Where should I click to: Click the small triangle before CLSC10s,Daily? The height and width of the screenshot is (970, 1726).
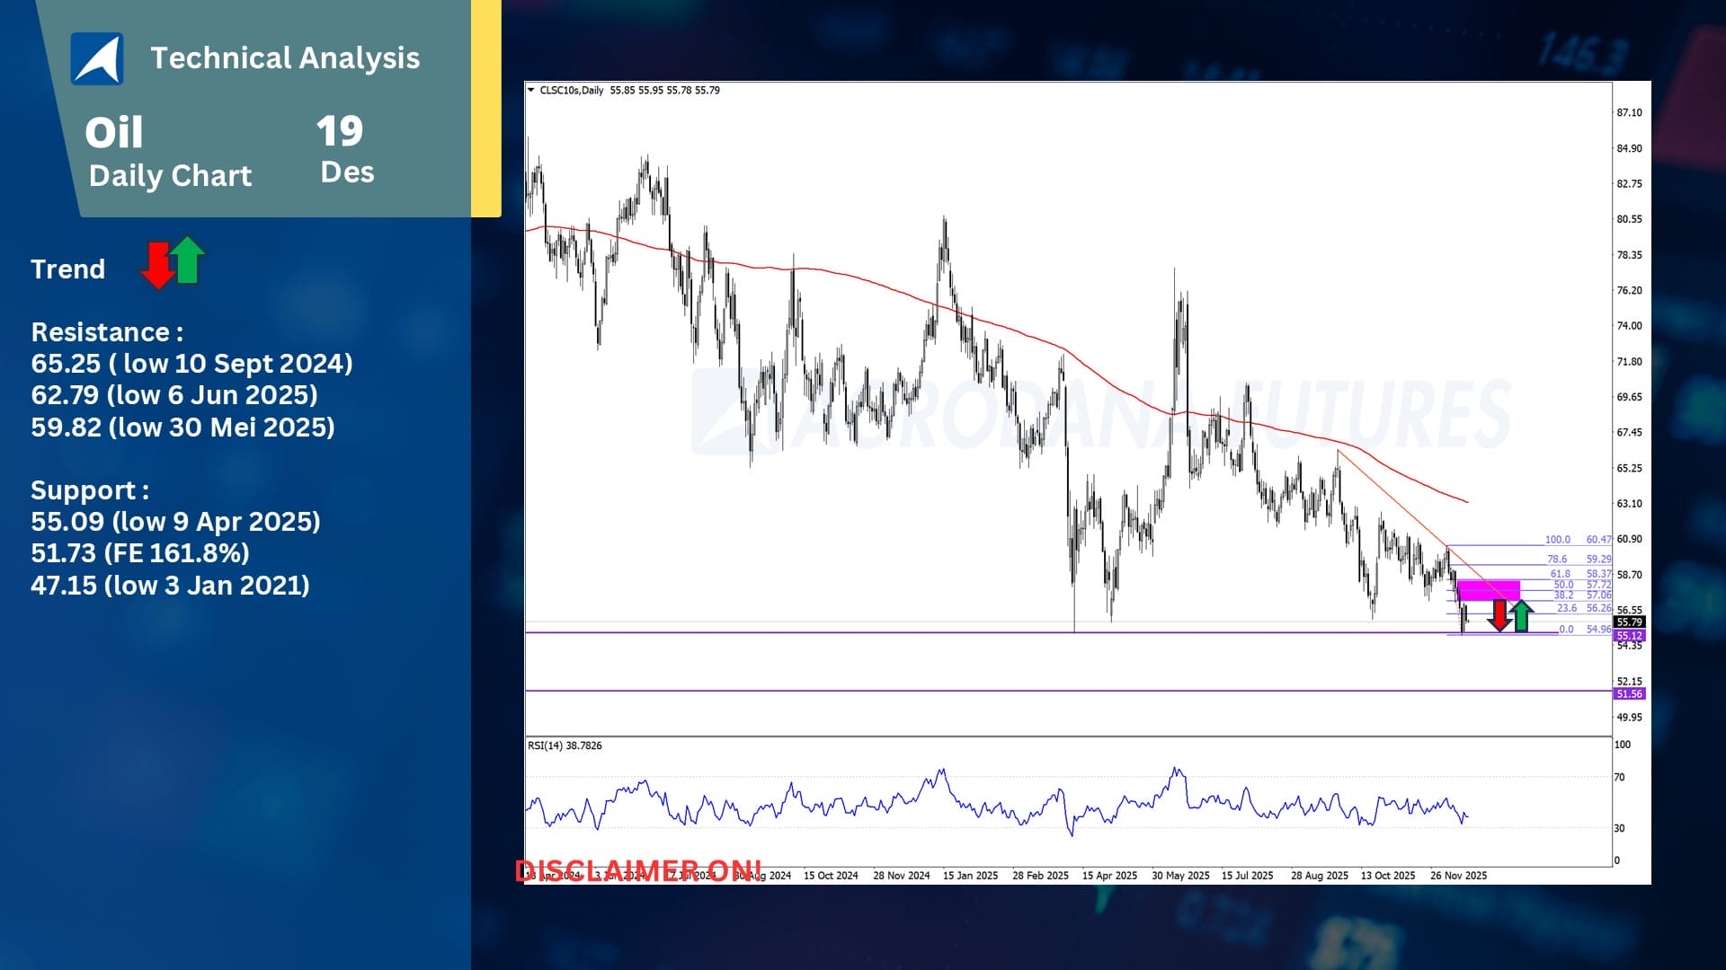530,90
